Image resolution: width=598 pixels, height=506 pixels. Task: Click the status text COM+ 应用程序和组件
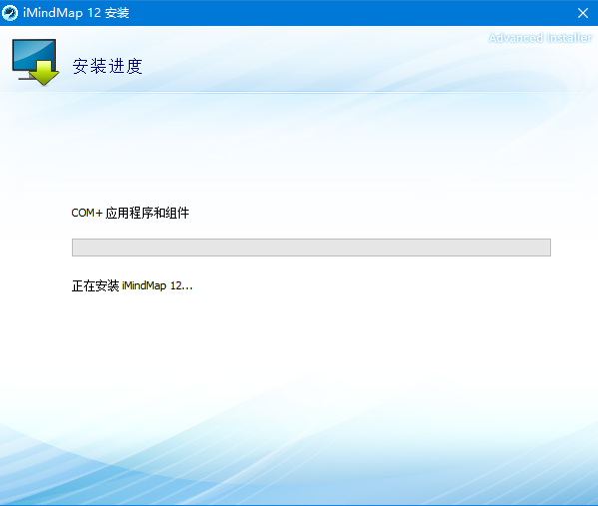click(130, 213)
